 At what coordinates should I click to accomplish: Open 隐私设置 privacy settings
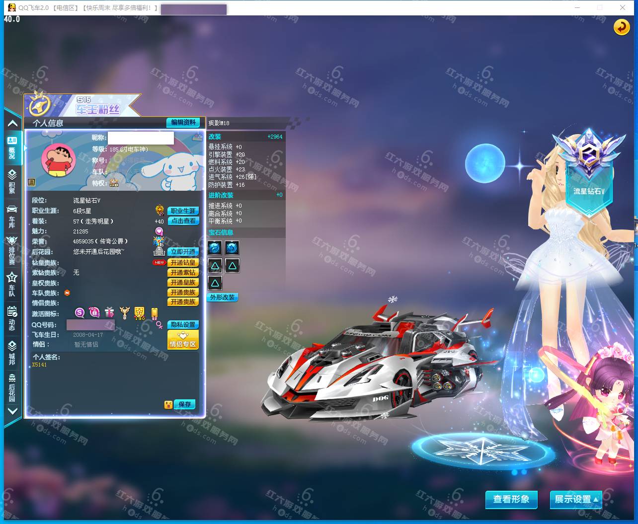[x=183, y=324]
